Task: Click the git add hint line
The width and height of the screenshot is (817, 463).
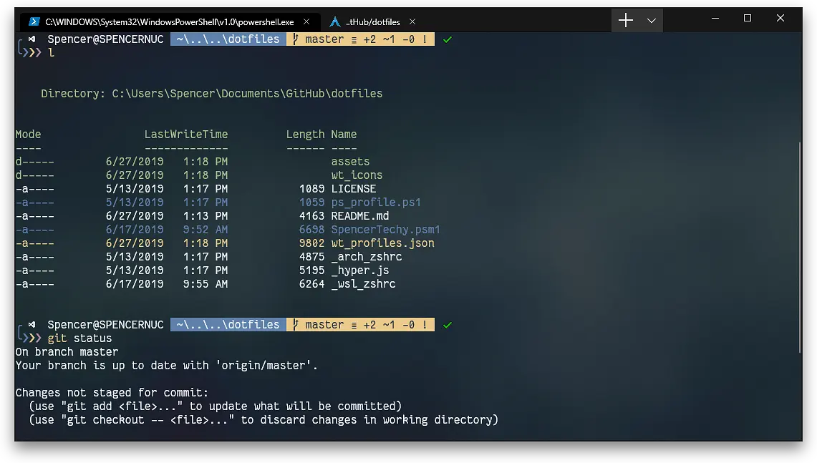Action: tap(215, 406)
